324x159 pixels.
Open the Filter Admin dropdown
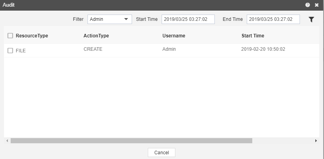pyautogui.click(x=110, y=19)
